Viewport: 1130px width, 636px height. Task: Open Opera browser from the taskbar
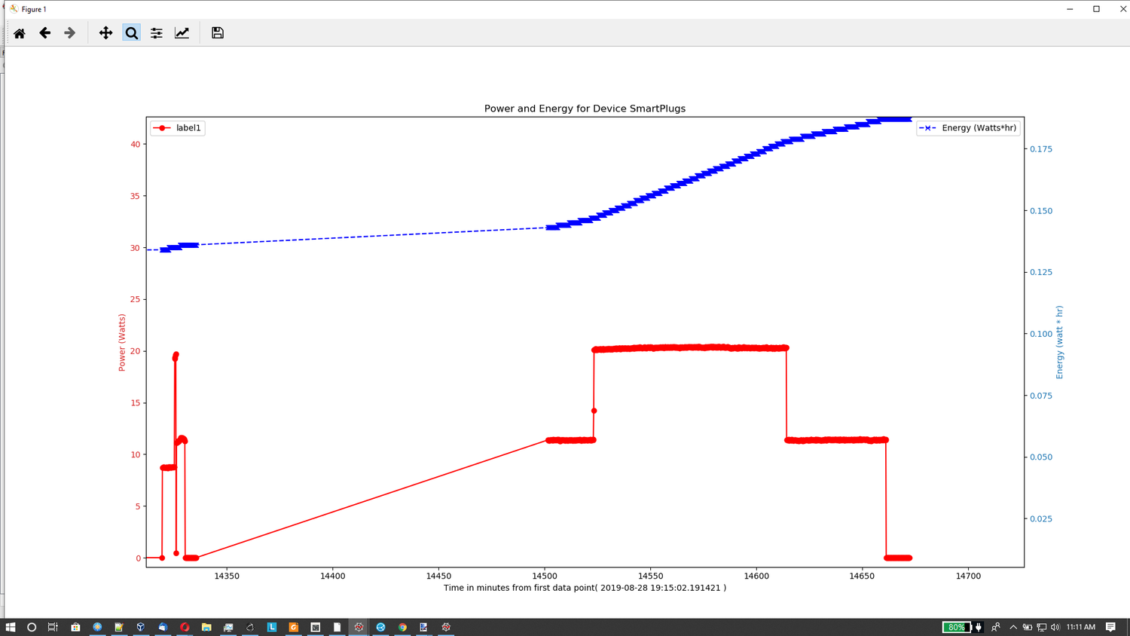185,627
